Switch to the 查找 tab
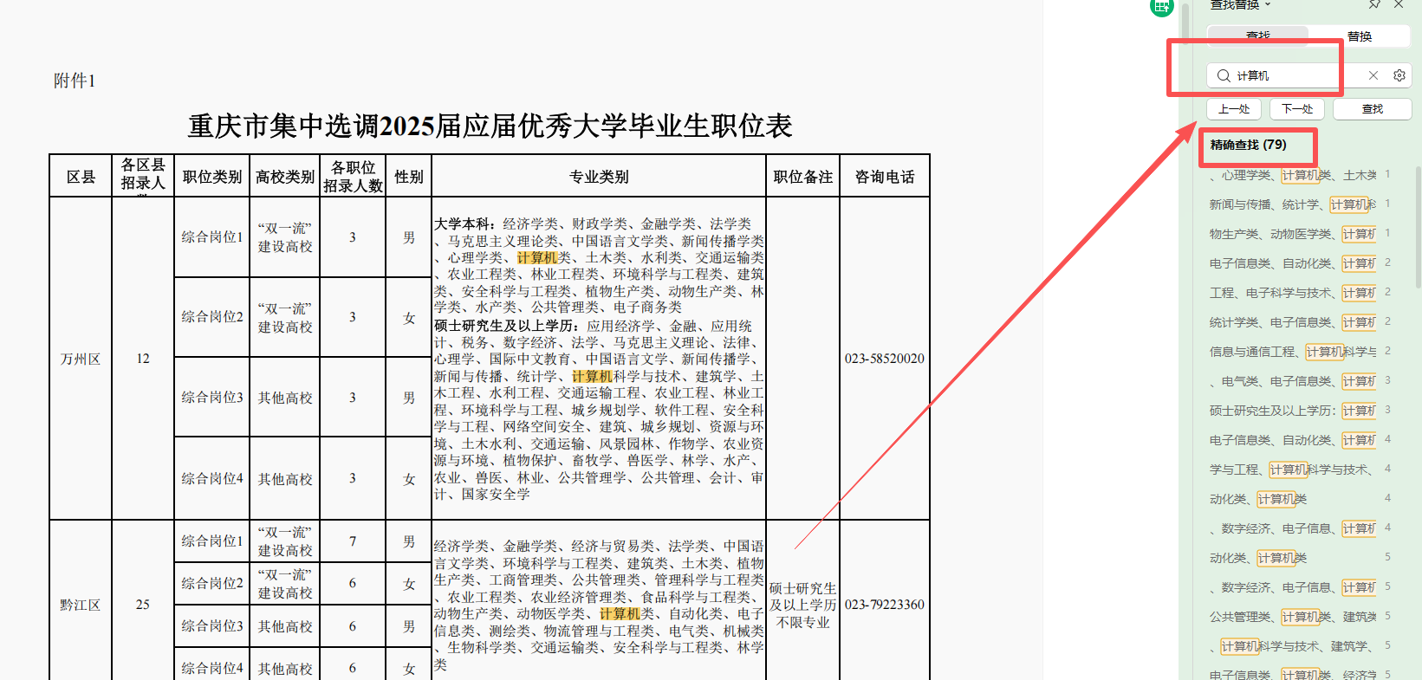The width and height of the screenshot is (1422, 680). pos(1257,36)
